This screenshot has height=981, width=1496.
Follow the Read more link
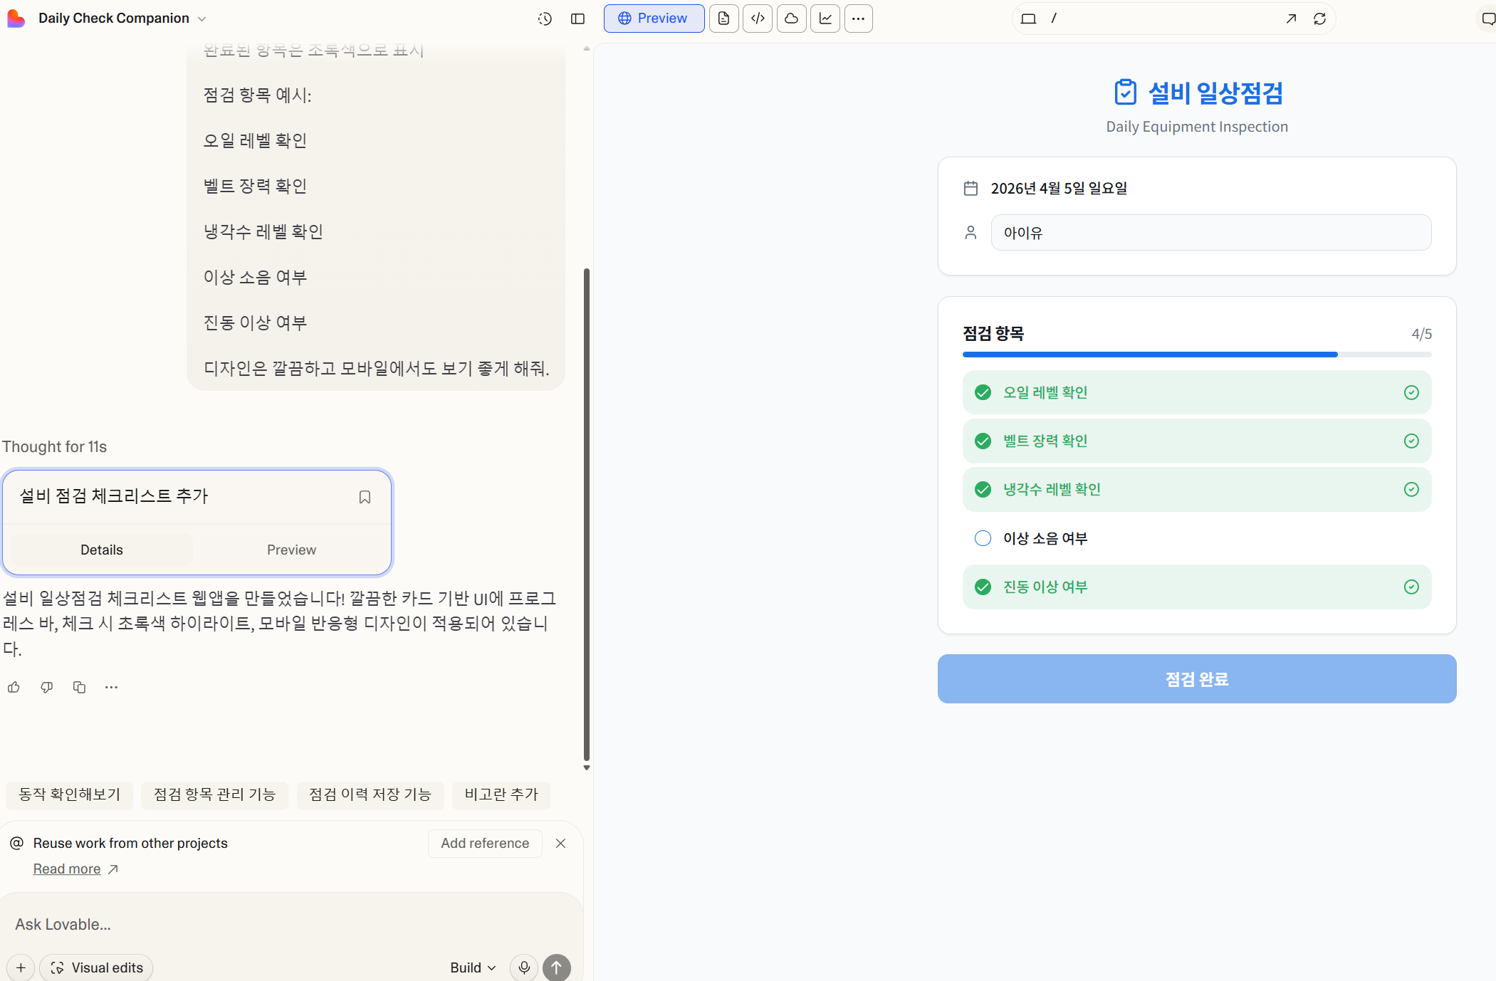point(67,869)
